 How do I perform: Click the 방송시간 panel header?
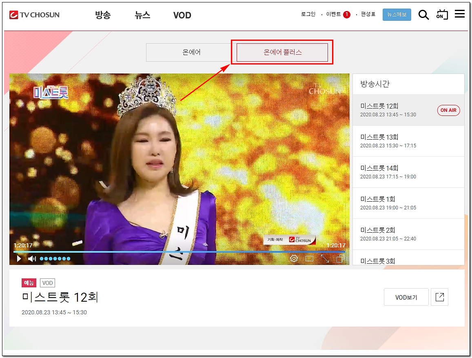click(408, 84)
